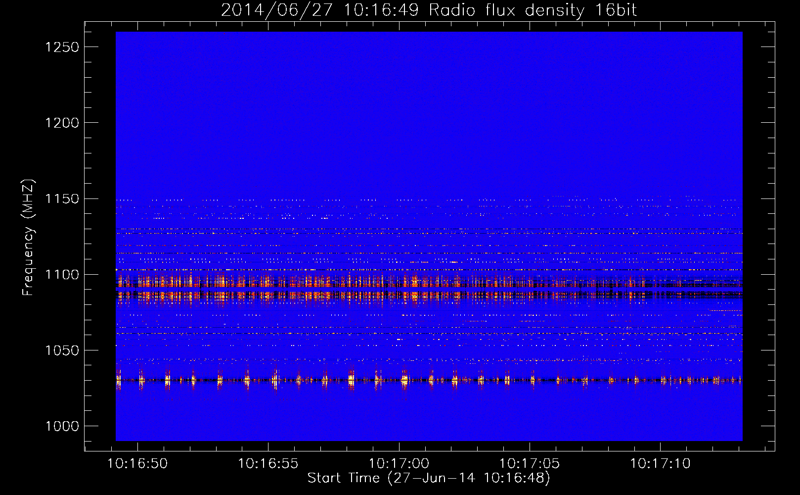Click the Start Time axis caption

(429, 478)
